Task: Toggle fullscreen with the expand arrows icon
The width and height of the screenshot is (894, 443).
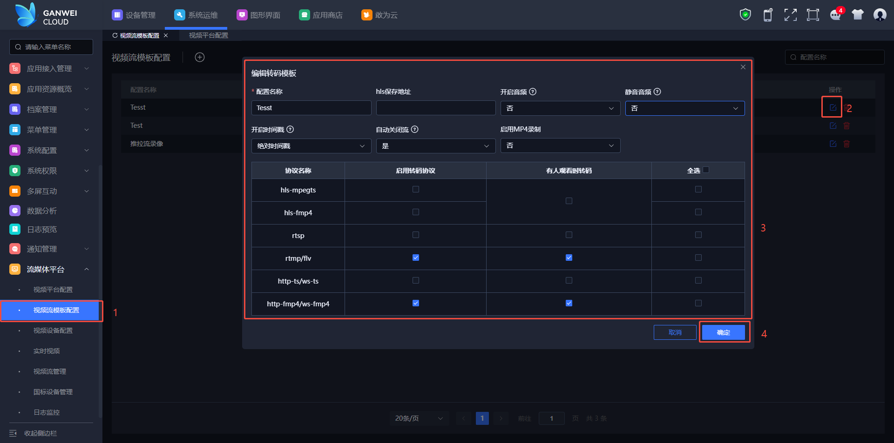Action: pos(790,15)
